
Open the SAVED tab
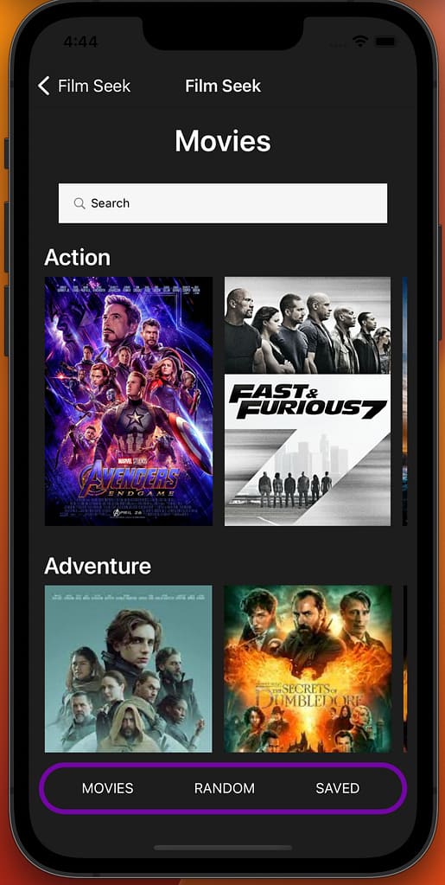point(337,788)
